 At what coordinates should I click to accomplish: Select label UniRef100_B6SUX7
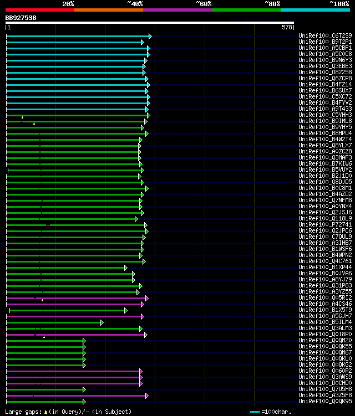(x=325, y=90)
